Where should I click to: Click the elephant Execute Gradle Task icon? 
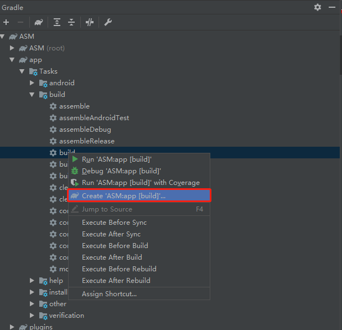click(39, 22)
